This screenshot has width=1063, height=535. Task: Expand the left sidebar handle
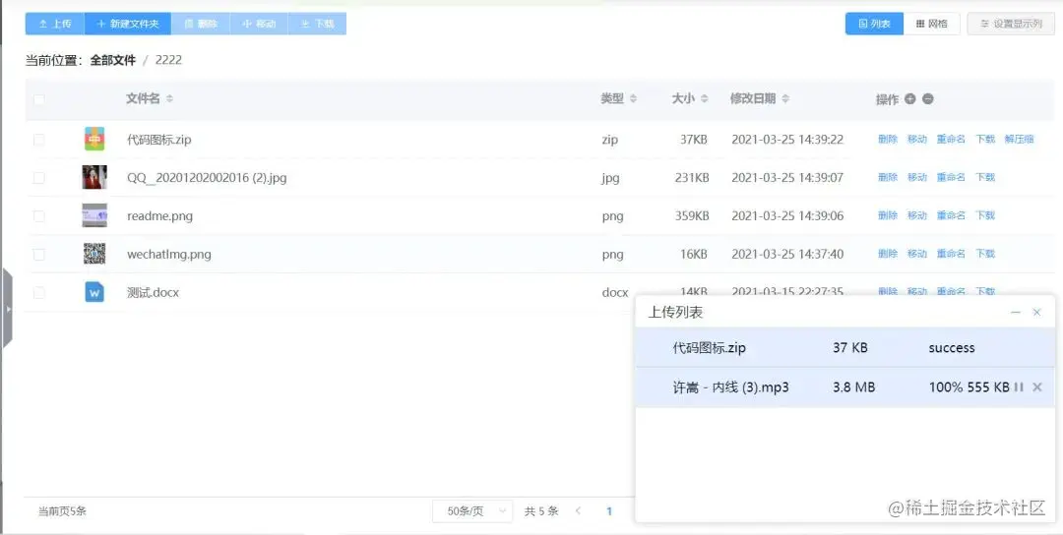click(x=8, y=308)
